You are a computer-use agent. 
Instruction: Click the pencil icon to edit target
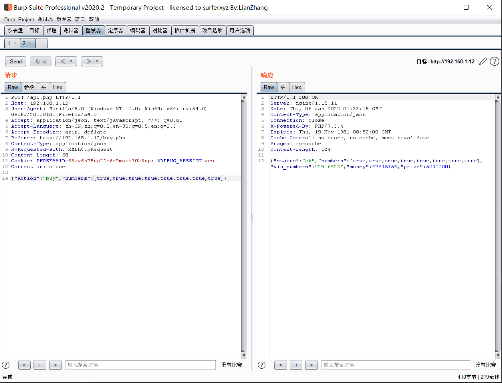(x=483, y=61)
